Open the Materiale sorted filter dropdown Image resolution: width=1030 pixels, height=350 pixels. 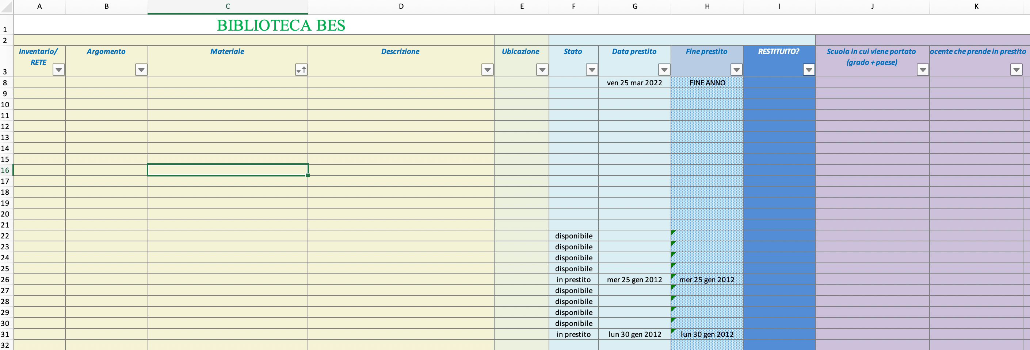tap(301, 70)
